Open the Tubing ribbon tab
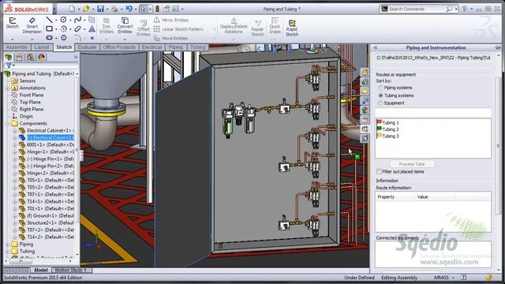The image size is (505, 284). pyautogui.click(x=198, y=47)
